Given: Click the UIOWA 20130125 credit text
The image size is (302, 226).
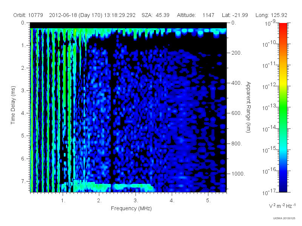Looking at the screenshot, I should [284, 218].
